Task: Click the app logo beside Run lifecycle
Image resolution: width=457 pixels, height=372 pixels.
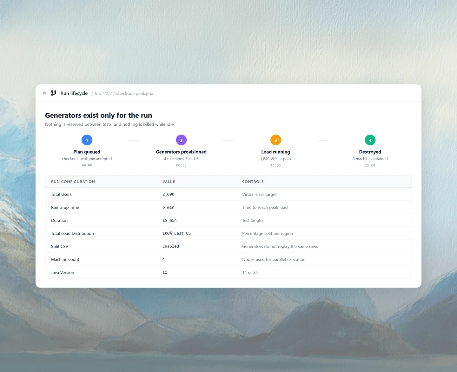Action: point(54,93)
